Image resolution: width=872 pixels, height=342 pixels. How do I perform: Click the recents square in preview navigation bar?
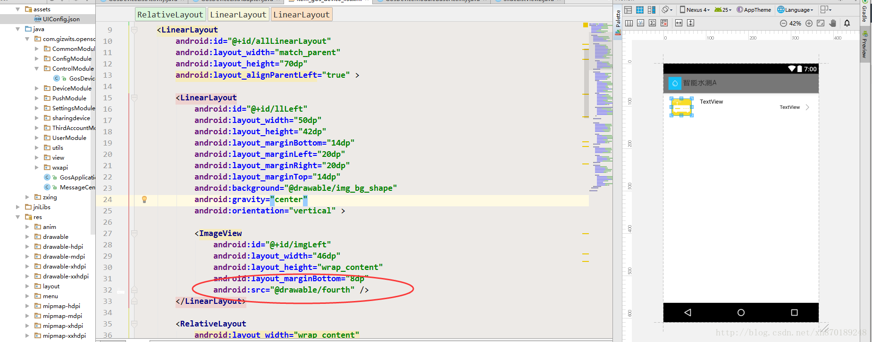pyautogui.click(x=794, y=313)
